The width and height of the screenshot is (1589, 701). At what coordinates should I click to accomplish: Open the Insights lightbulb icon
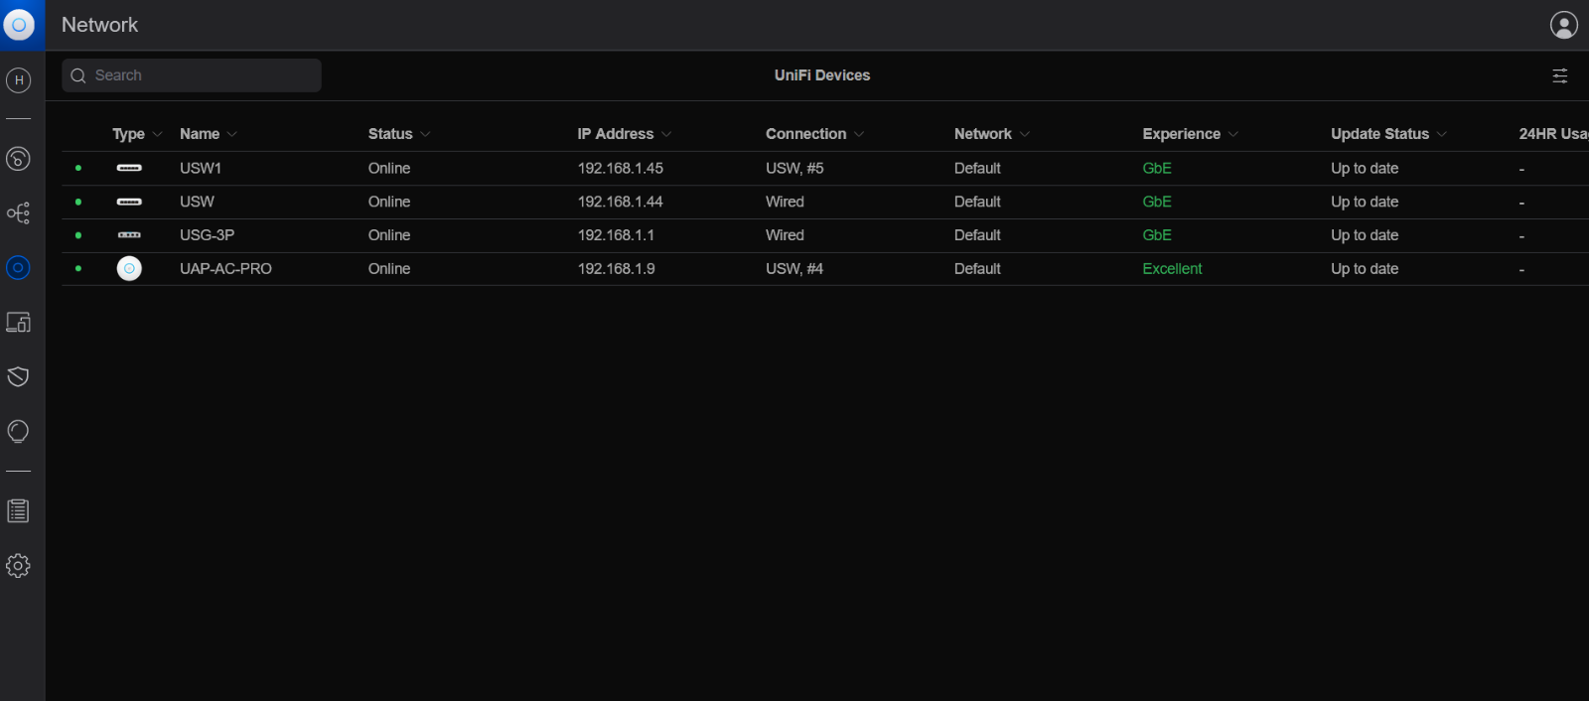coord(19,432)
